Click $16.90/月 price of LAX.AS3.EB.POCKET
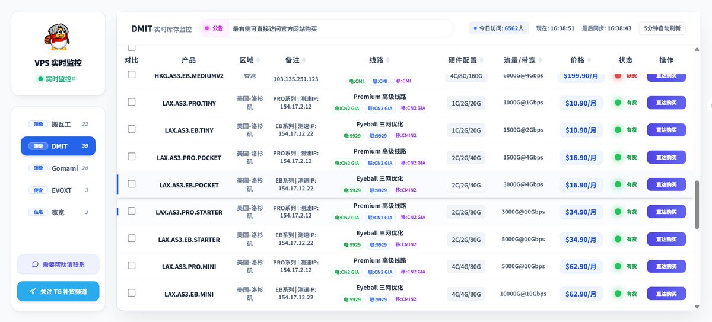712x322 pixels. coord(580,184)
